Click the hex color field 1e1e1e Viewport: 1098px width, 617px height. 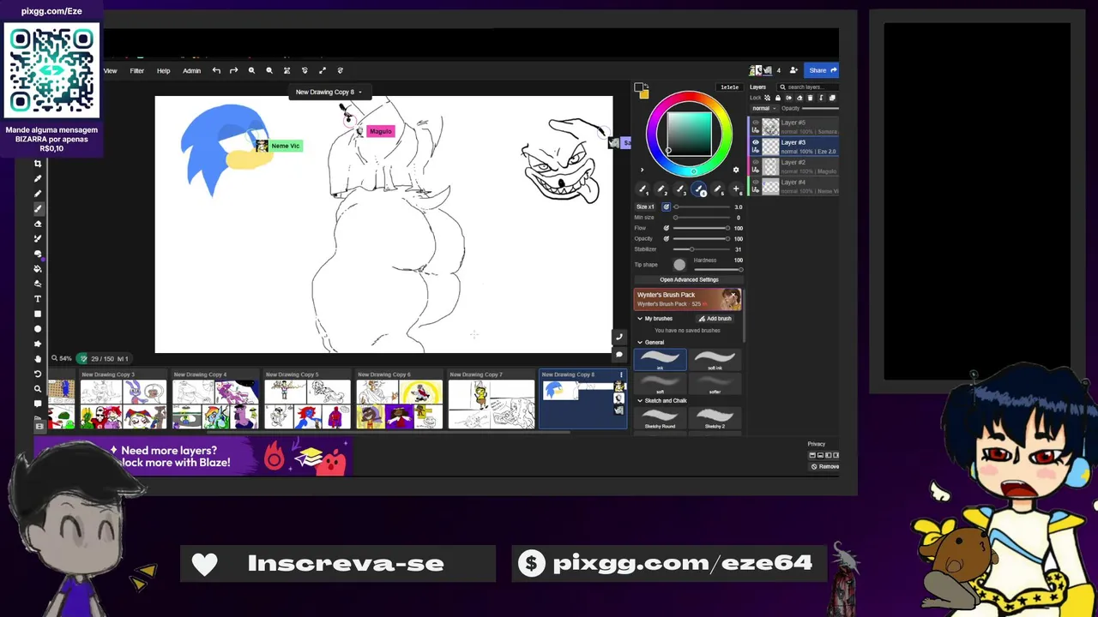click(730, 87)
